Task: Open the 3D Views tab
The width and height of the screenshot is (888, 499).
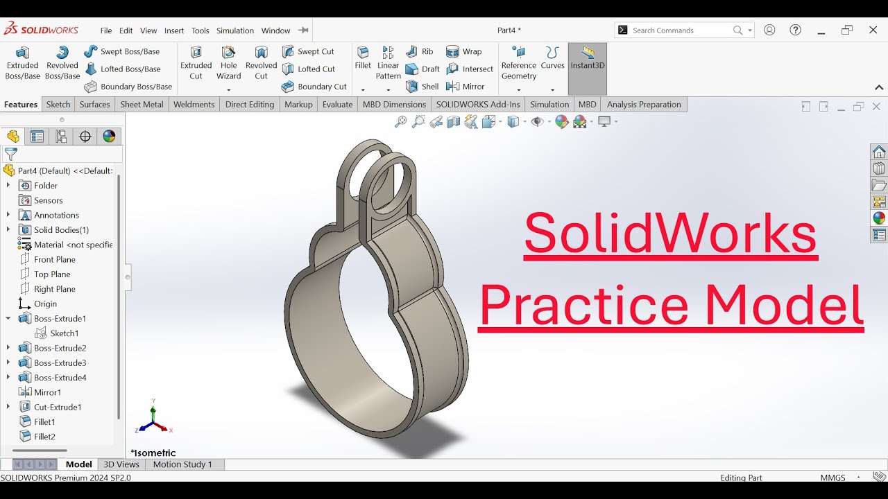Action: pos(121,464)
